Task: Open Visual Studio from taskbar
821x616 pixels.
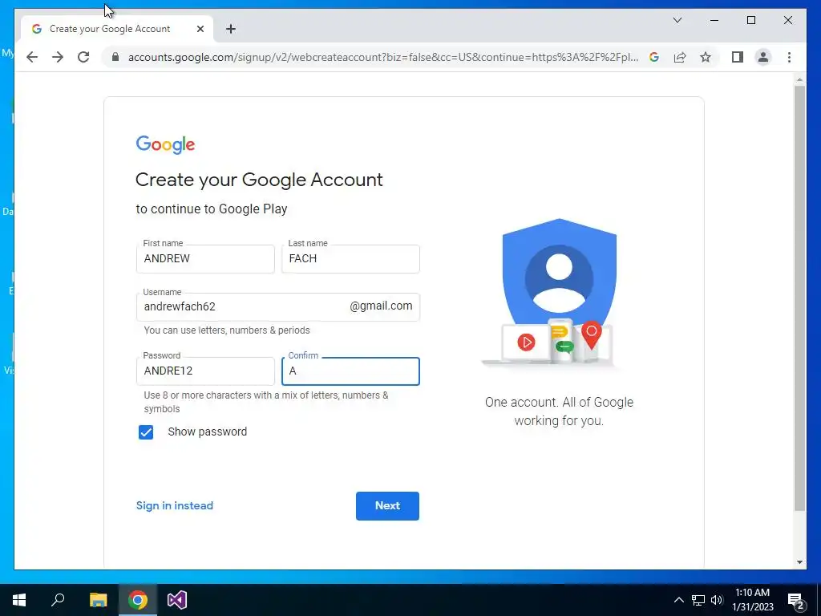Action: (177, 600)
